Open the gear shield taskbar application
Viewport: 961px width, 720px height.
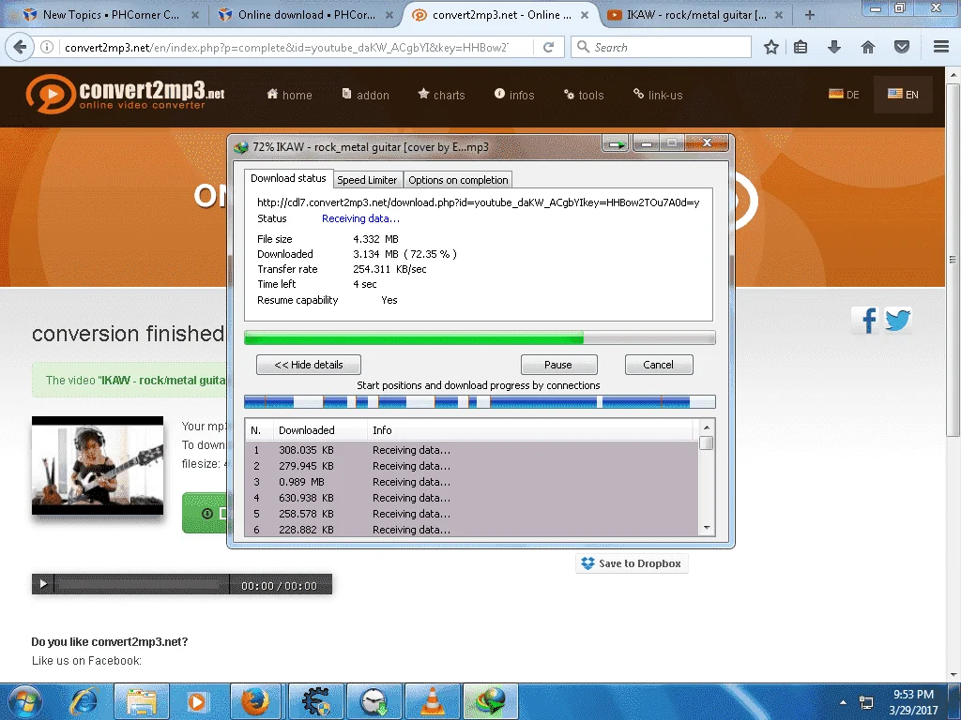[315, 701]
